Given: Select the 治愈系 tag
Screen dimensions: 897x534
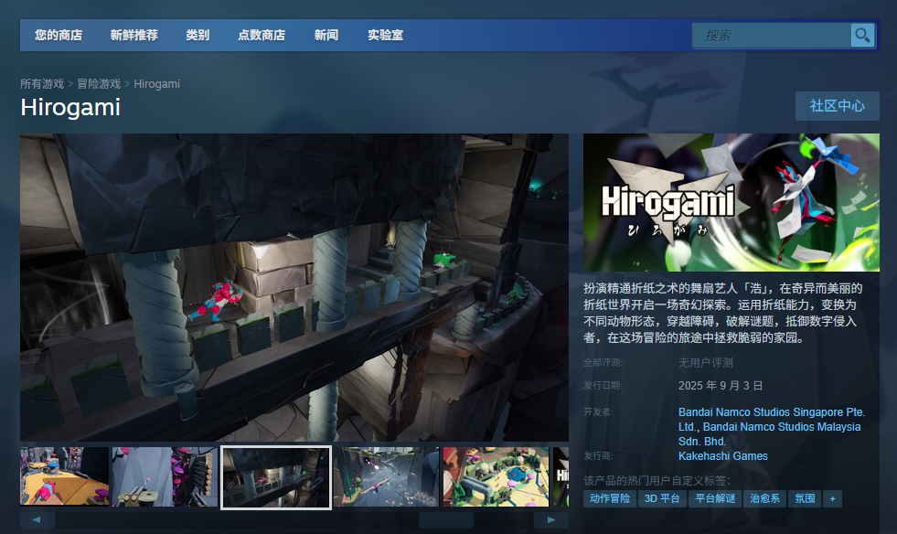Looking at the screenshot, I should pos(764,498).
